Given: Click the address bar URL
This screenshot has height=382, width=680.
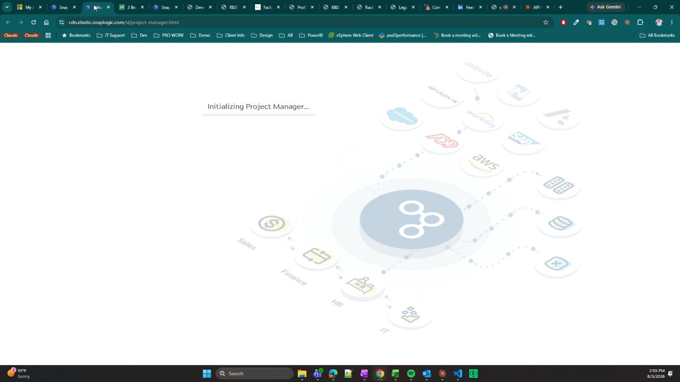Looking at the screenshot, I should tap(123, 22).
